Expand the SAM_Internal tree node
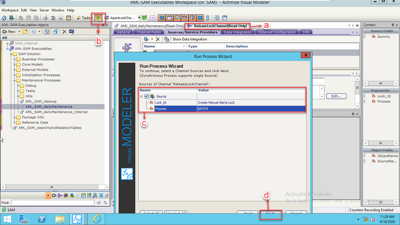Viewport: 400px width, 225px height. click(7, 43)
